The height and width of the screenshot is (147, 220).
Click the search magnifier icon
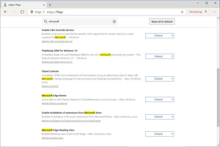point(46,21)
